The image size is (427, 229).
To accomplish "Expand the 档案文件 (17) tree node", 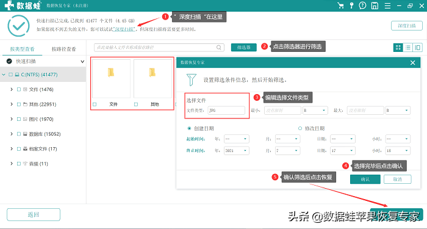I will click(x=12, y=149).
